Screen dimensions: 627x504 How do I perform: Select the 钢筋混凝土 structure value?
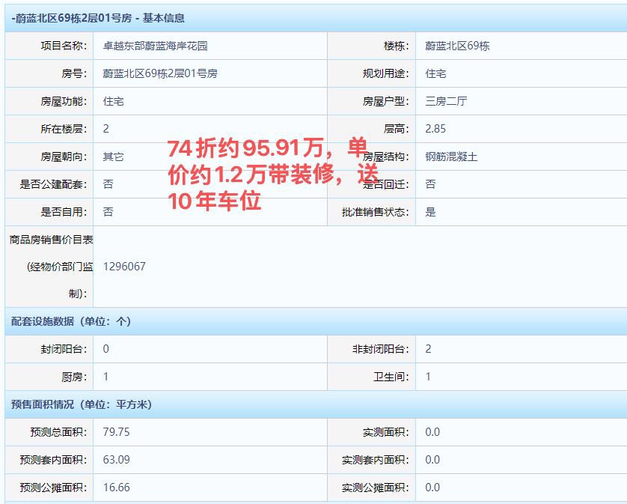pos(451,157)
